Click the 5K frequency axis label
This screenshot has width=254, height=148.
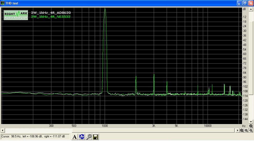click(176, 126)
